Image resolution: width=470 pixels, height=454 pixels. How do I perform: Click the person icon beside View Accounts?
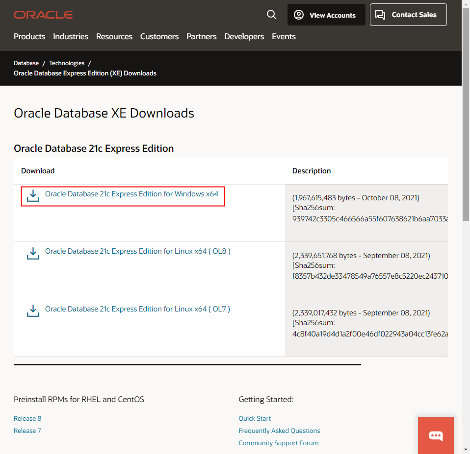tap(299, 15)
